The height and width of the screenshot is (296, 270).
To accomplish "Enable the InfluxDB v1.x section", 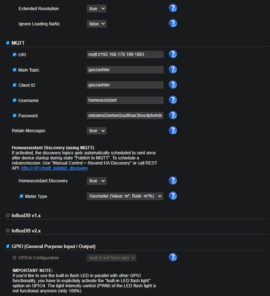I will coord(8,215).
